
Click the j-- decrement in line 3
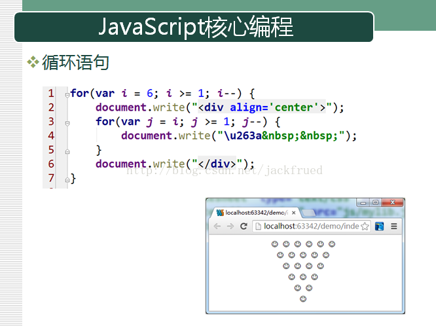pos(252,122)
